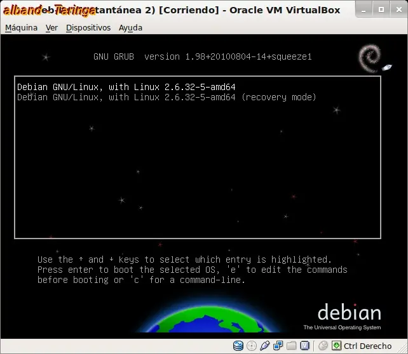Click the Ctrl Derecho host key label
Viewport: 408px width, 354px height.
coord(367,346)
